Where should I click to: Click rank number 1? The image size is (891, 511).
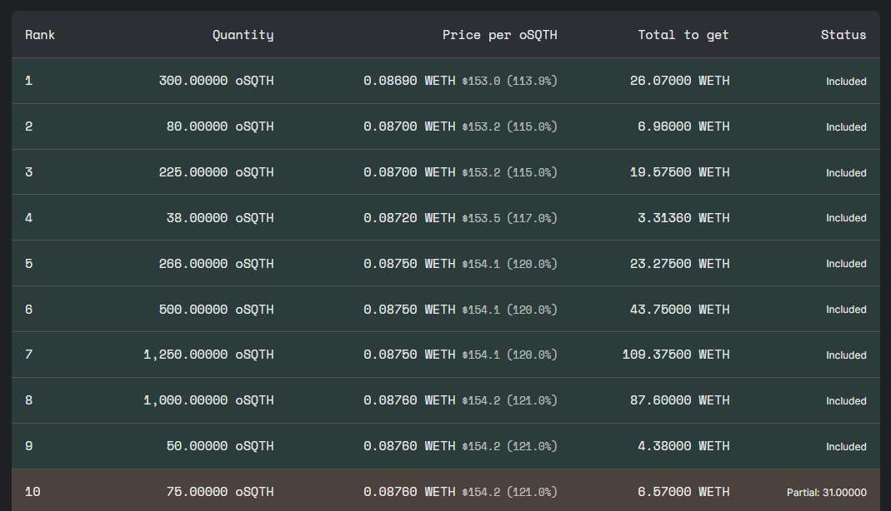pos(29,81)
